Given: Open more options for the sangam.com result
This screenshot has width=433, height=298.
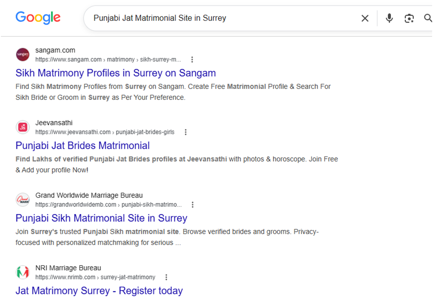Looking at the screenshot, I should coord(192,60).
